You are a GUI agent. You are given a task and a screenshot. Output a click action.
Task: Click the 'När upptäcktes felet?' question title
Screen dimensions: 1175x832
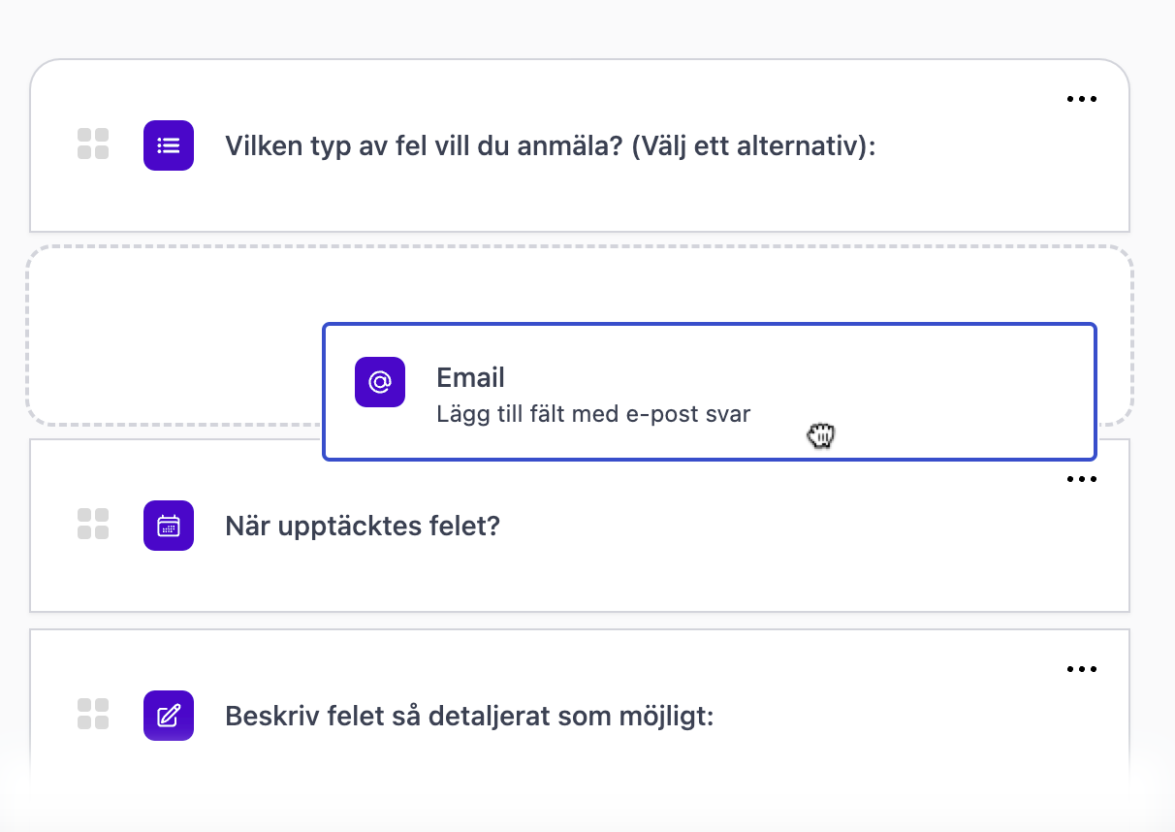click(363, 526)
